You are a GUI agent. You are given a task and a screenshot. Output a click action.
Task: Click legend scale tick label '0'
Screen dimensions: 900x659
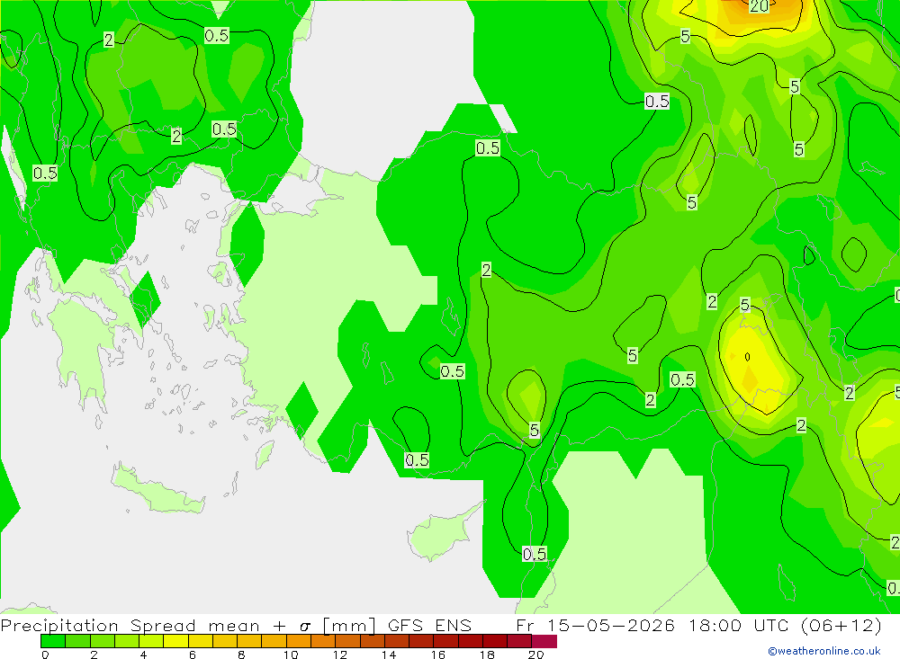(x=45, y=655)
